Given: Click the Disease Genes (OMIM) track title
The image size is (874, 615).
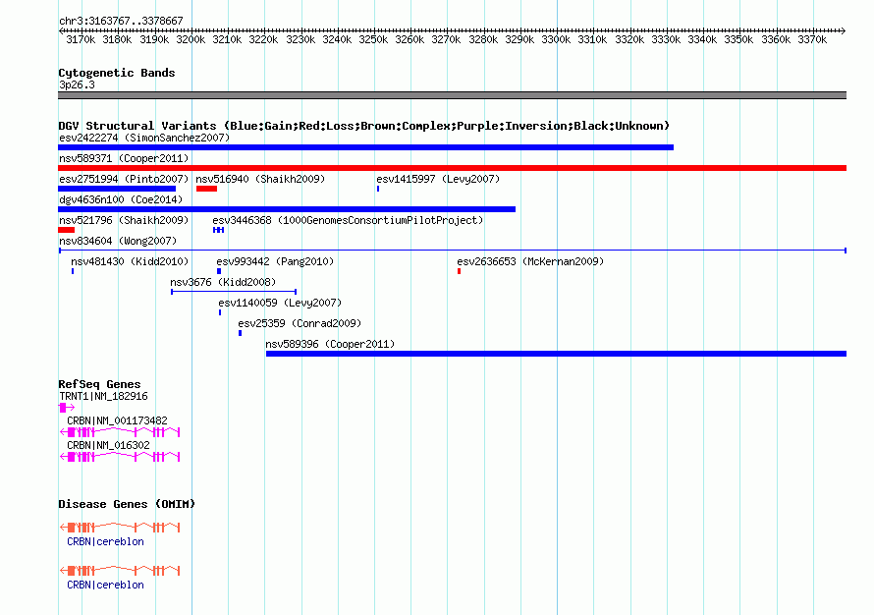Looking at the screenshot, I should [x=127, y=504].
